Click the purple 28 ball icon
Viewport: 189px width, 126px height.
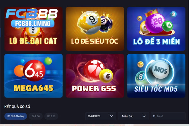[x=156, y=23]
